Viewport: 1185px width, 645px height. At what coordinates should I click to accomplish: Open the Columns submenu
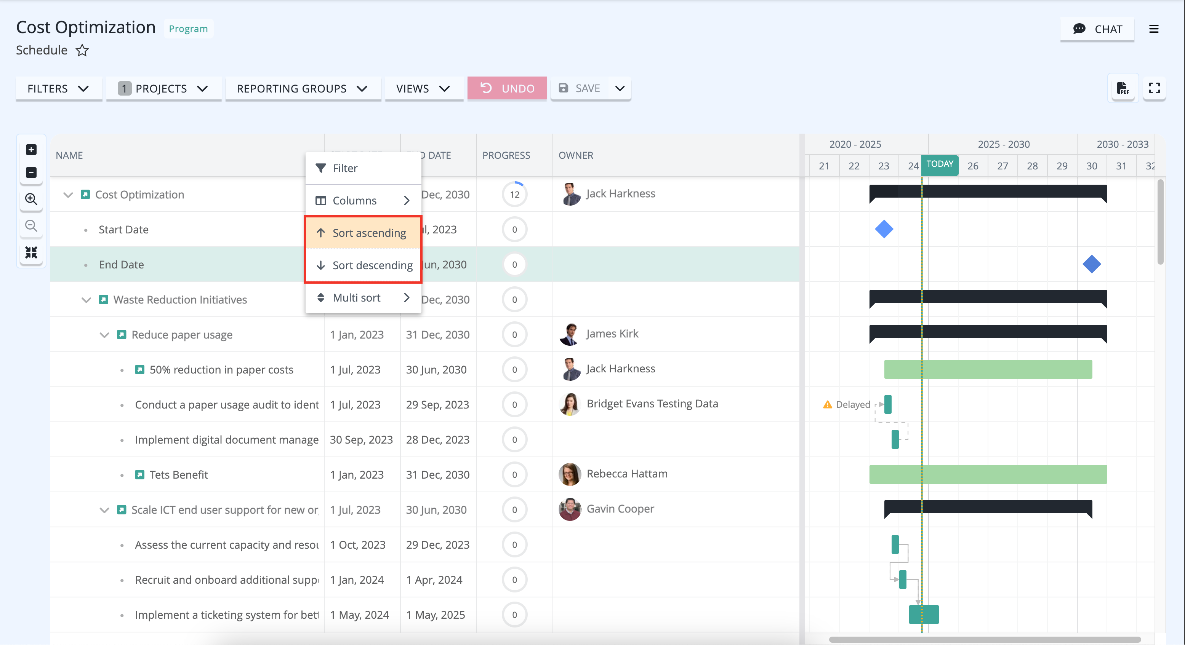pos(363,200)
